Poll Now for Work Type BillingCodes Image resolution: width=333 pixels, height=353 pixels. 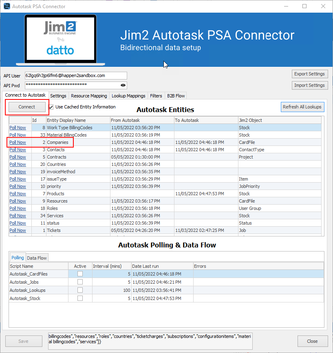pos(18,128)
